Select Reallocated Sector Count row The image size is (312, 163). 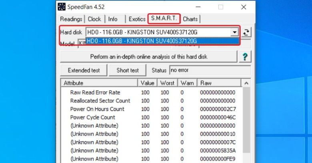point(152,101)
